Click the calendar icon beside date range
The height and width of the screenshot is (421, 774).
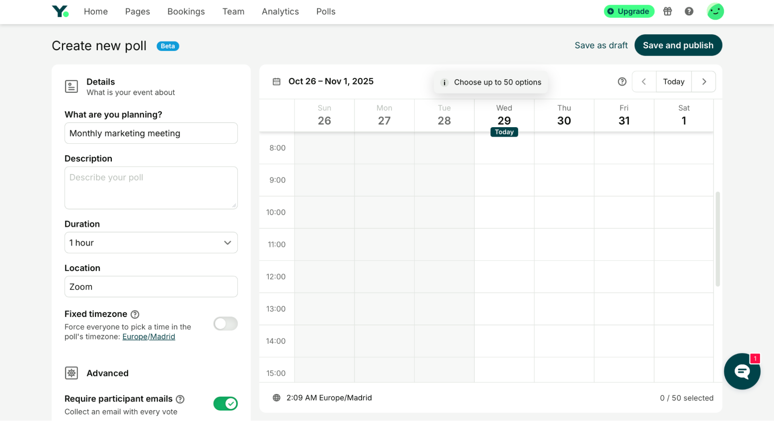pos(276,82)
